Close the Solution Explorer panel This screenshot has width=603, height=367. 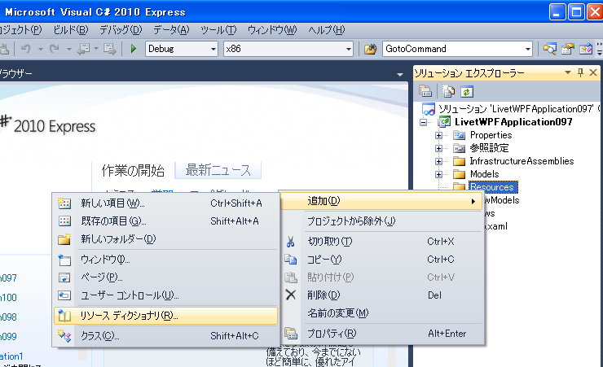coord(593,72)
